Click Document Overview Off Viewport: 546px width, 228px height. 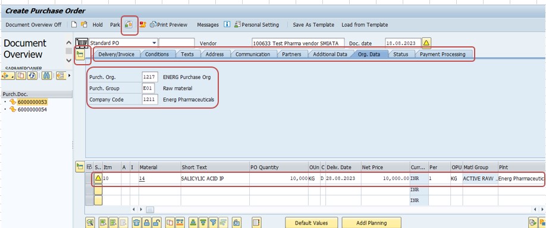tap(33, 25)
